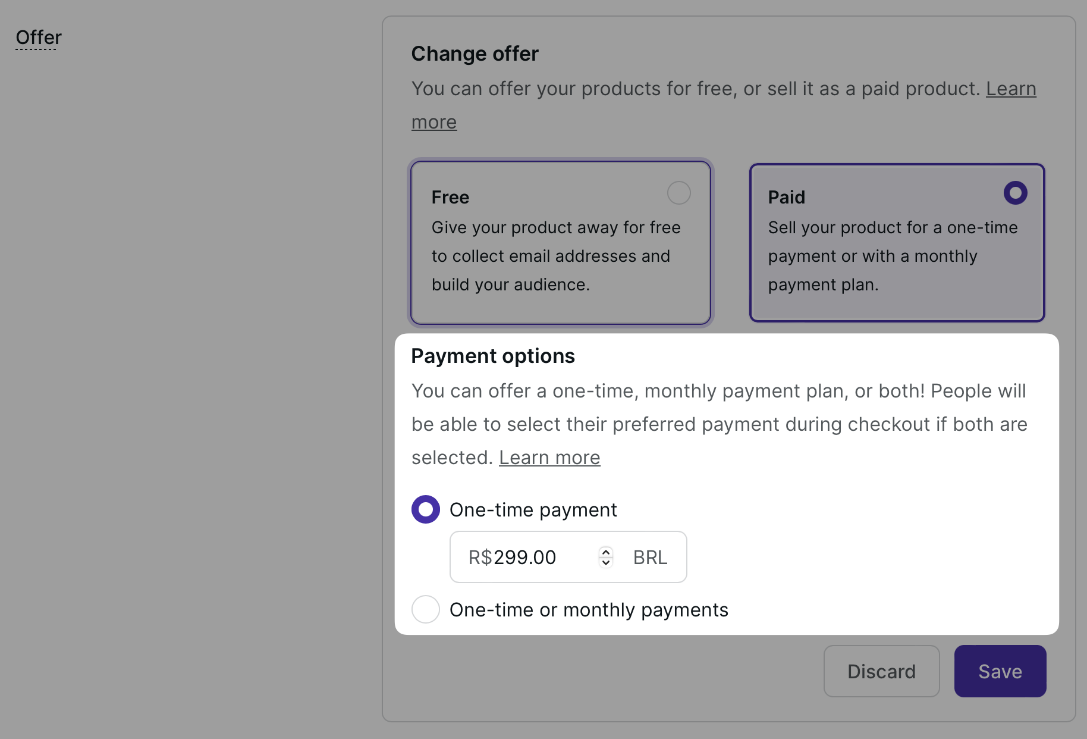
Task: Click the BRL currency label
Action: click(650, 558)
